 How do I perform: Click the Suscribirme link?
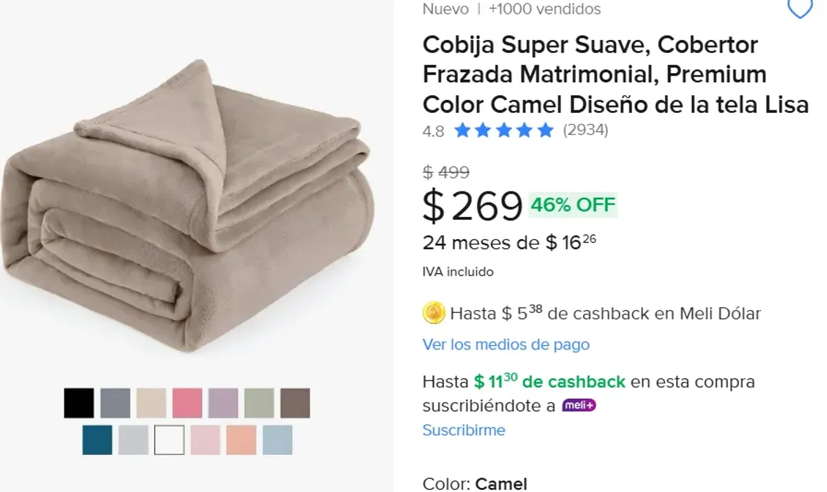464,430
